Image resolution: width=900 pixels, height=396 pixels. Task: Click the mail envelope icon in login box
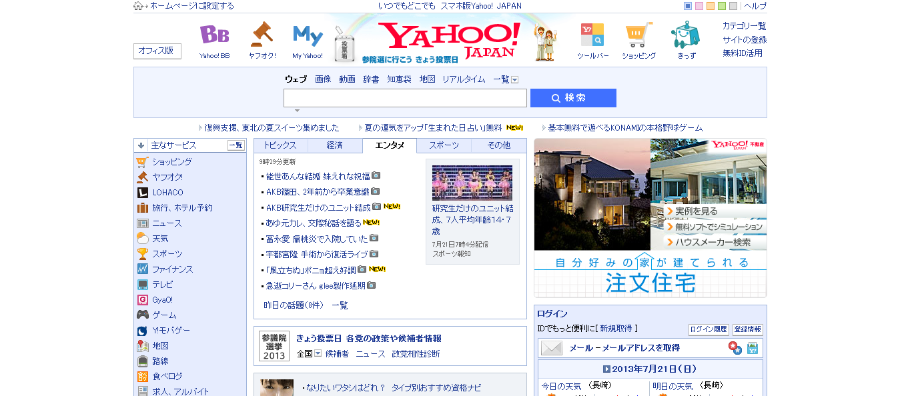tap(552, 348)
